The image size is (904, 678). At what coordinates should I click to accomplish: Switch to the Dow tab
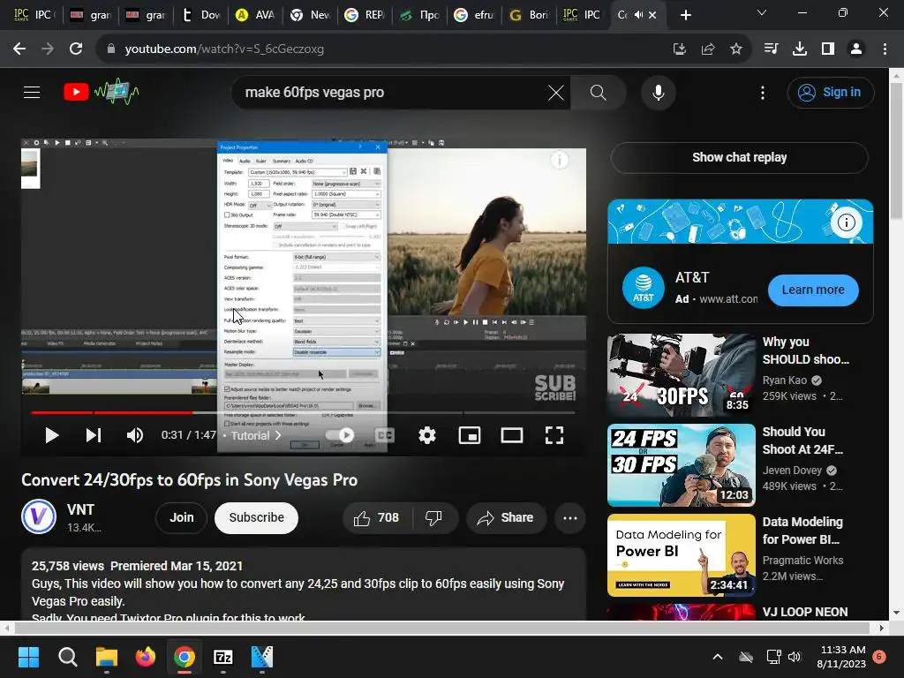[x=200, y=15]
